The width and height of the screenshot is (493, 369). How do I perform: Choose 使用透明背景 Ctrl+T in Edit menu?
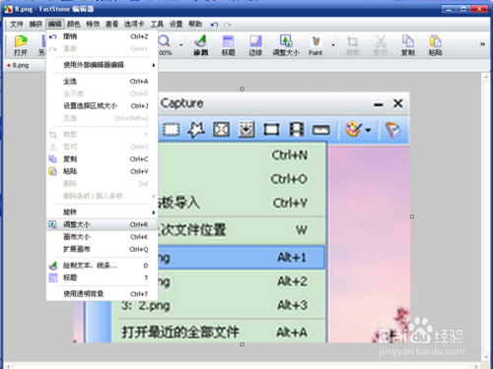[103, 294]
